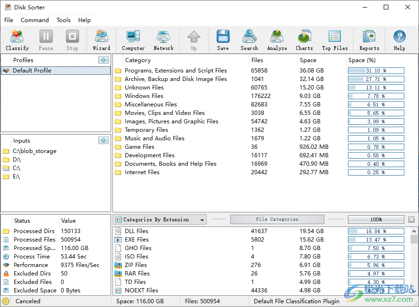Show Top Files list
This screenshot has height=307, width=419.
335,40
